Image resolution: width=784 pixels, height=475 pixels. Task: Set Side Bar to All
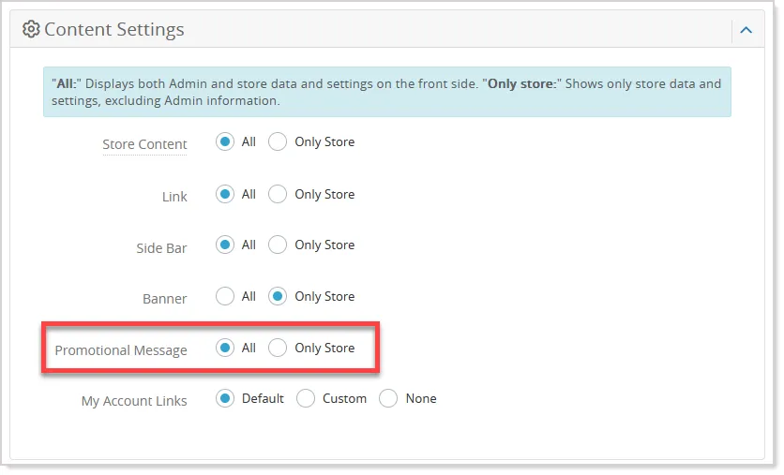[x=225, y=245]
